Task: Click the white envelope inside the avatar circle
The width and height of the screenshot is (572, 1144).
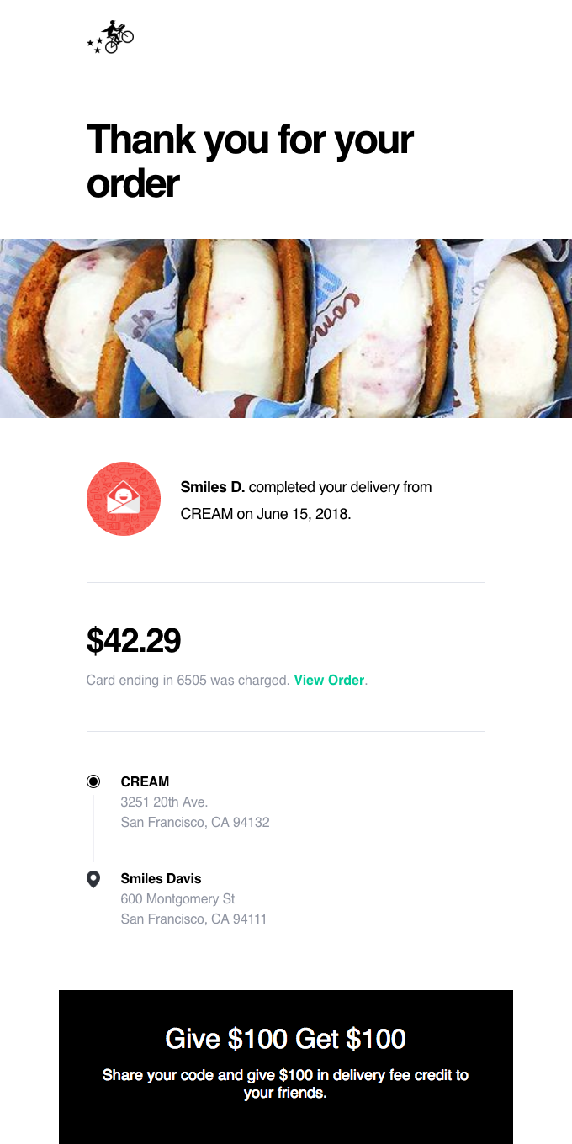Action: pyautogui.click(x=124, y=498)
